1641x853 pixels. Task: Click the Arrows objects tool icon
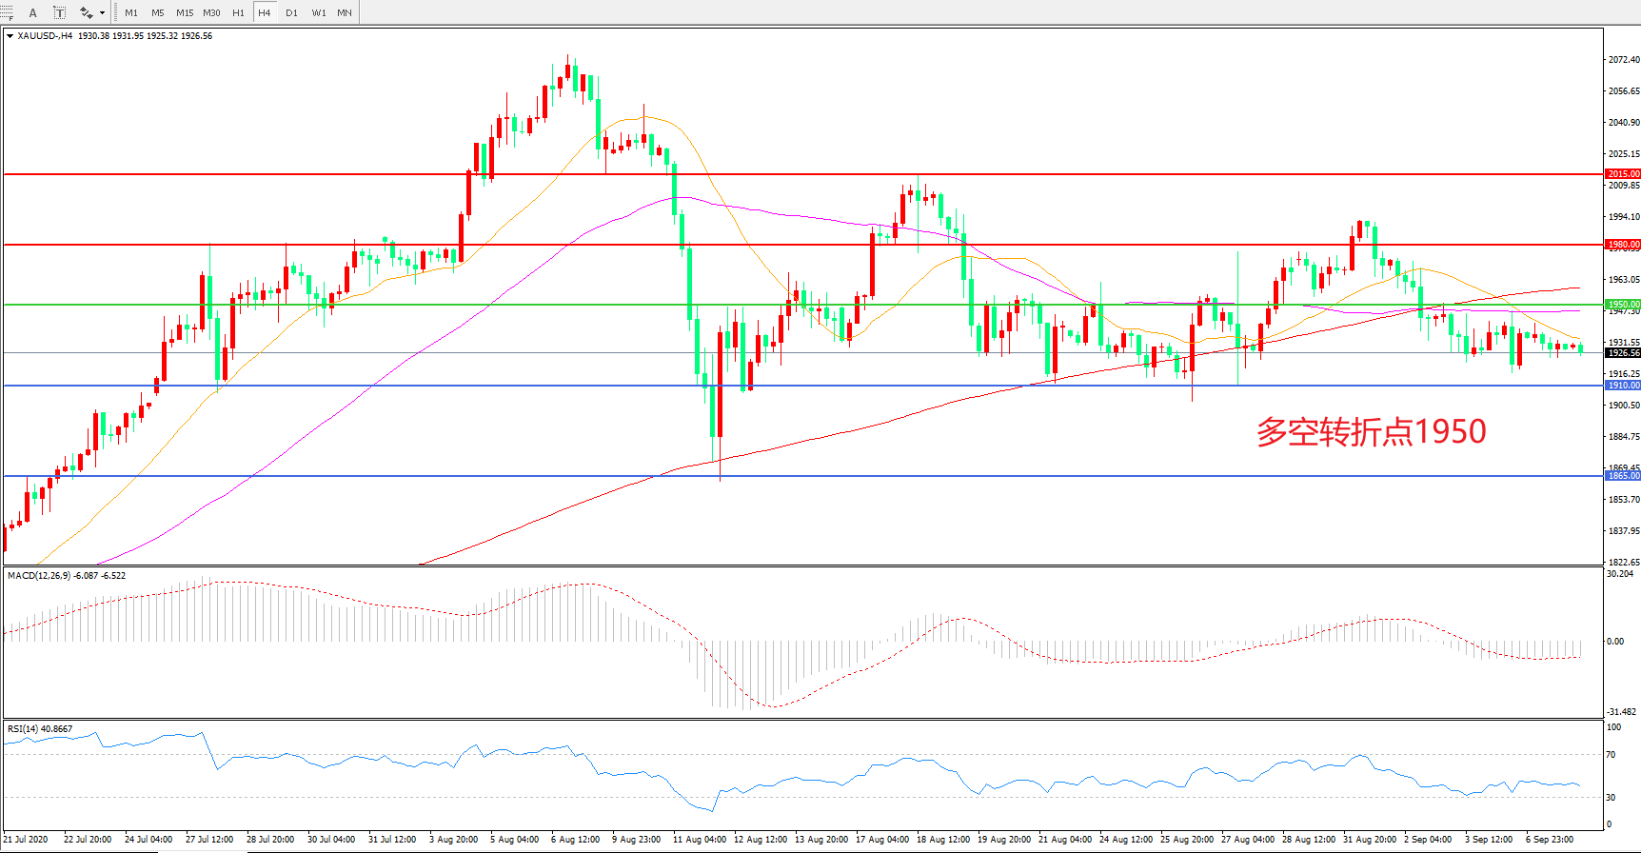(86, 12)
